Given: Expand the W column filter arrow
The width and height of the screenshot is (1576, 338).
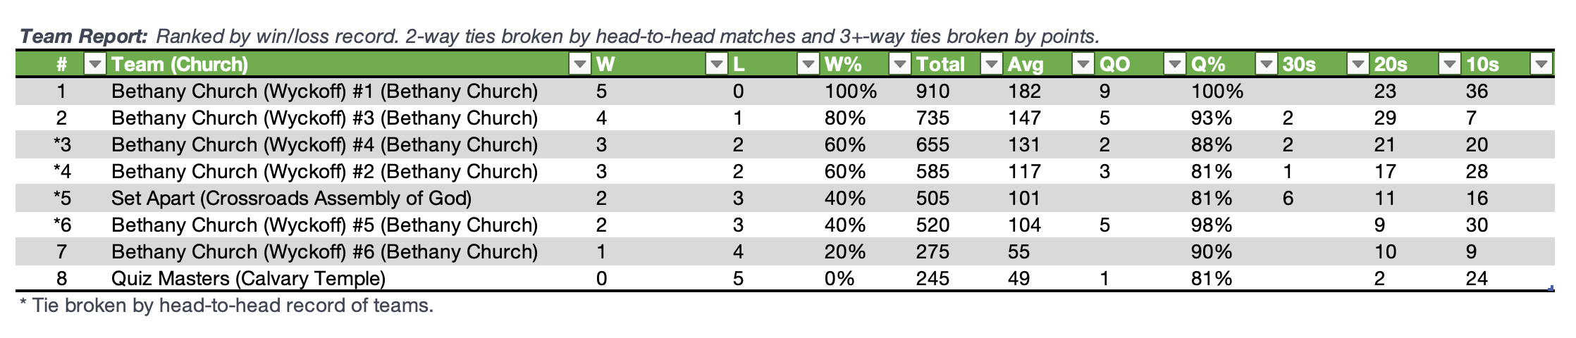Looking at the screenshot, I should point(716,65).
